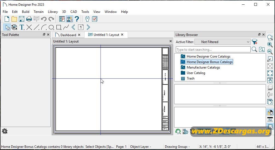This screenshot has height=150, width=275.
Task: Open the Active Filter dropdown
Action: tap(222, 42)
